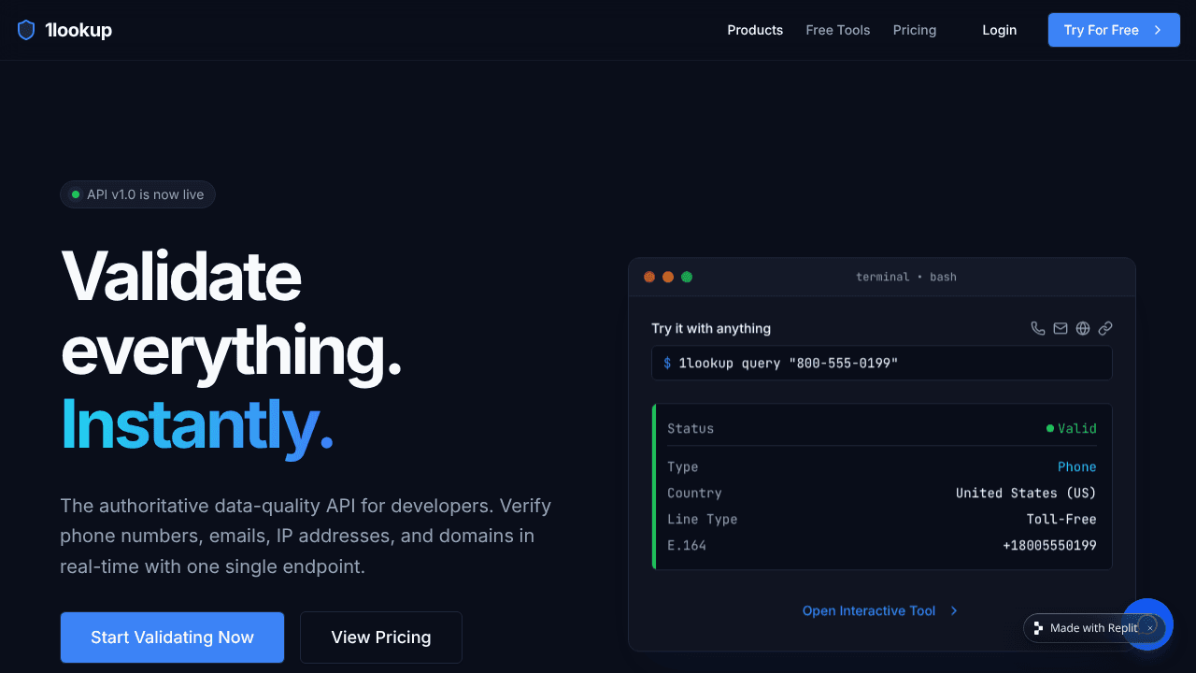This screenshot has width=1196, height=673.
Task: Select the email envelope icon in the terminal
Action: [x=1061, y=328]
